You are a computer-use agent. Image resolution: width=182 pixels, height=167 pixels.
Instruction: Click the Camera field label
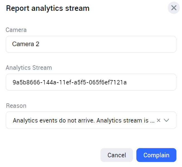[x=16, y=30]
